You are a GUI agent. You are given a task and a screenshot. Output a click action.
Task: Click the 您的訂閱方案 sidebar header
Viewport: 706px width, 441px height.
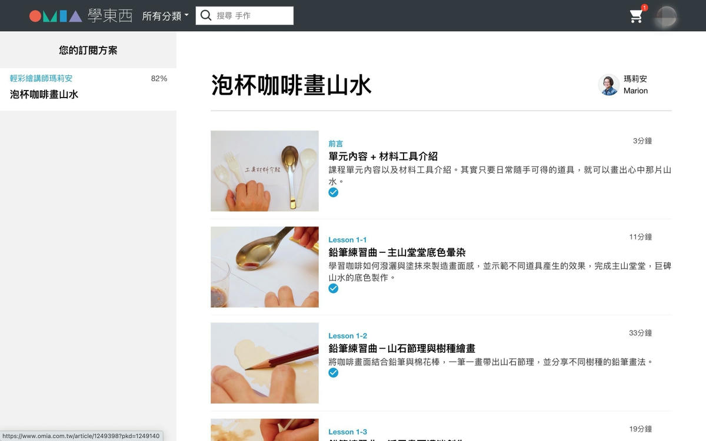pyautogui.click(x=88, y=51)
